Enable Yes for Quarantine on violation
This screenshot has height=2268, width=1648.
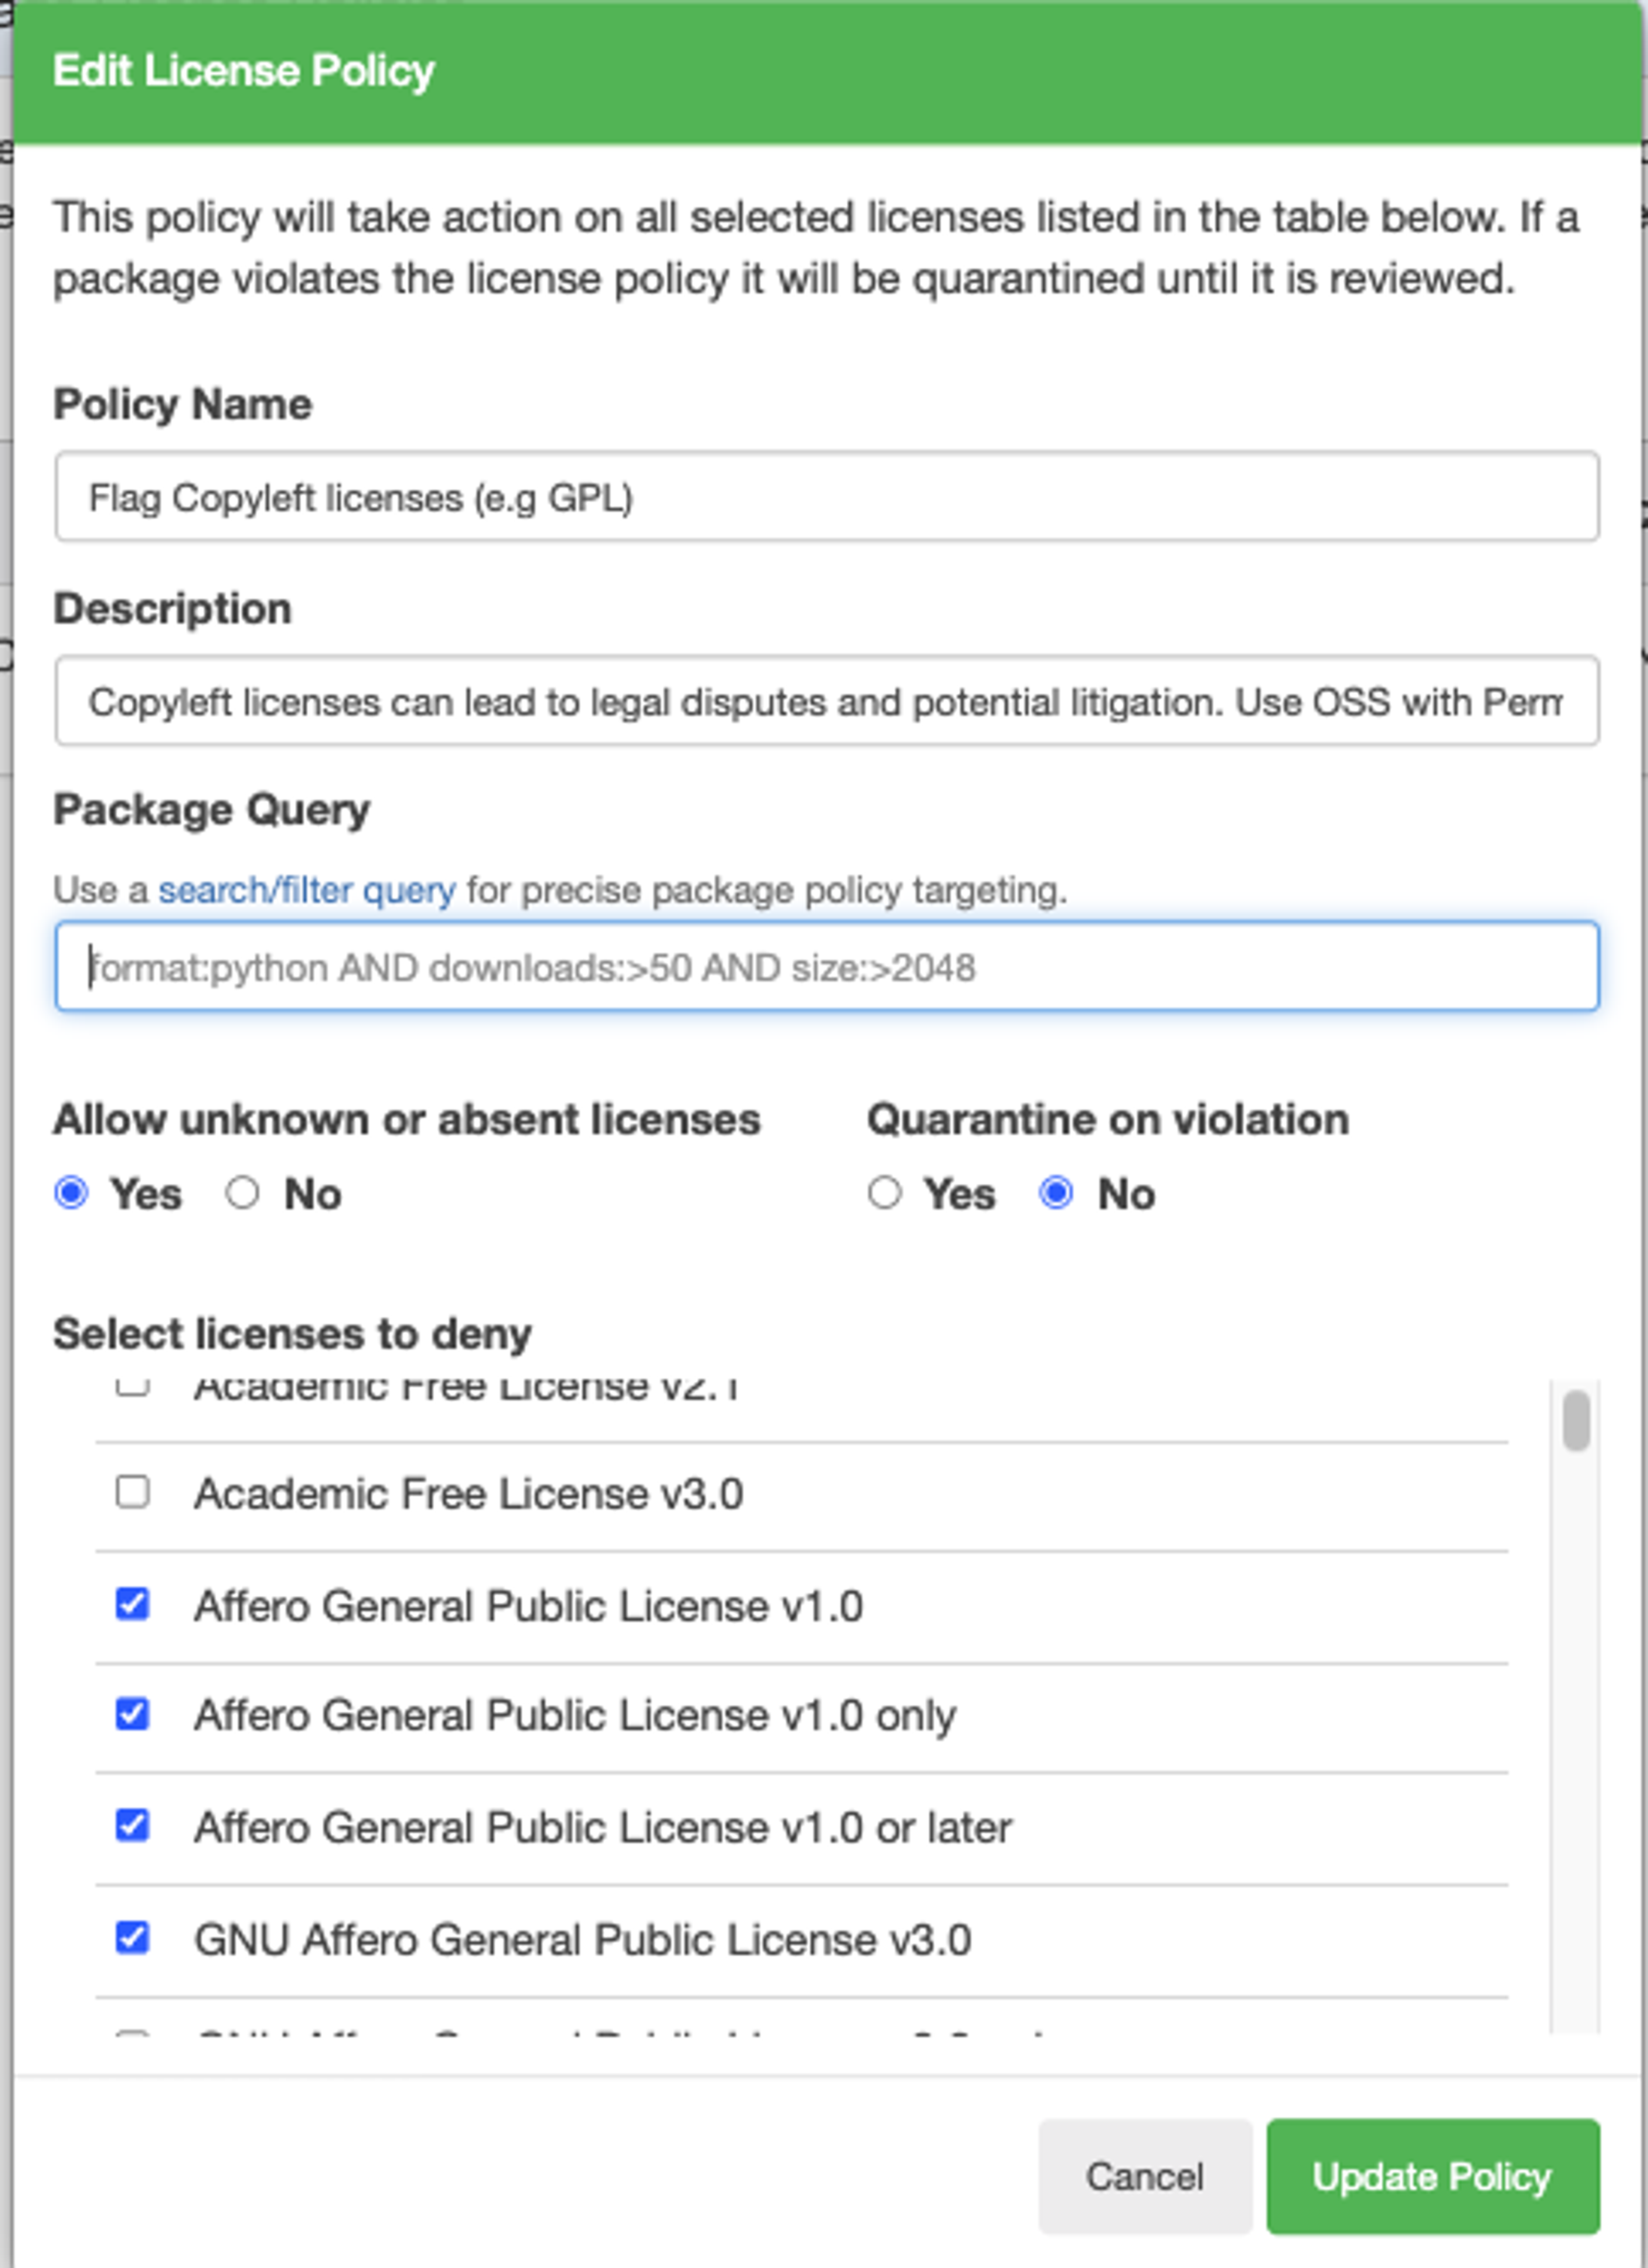pyautogui.click(x=885, y=1193)
